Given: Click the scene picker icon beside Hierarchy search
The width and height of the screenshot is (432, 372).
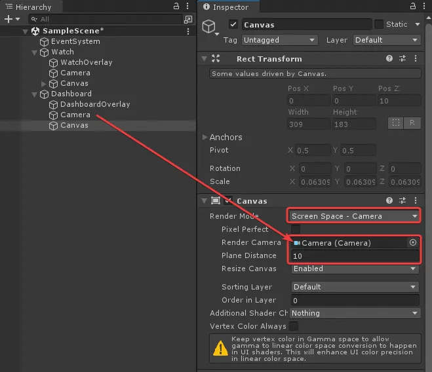Looking at the screenshot, I should point(188,19).
